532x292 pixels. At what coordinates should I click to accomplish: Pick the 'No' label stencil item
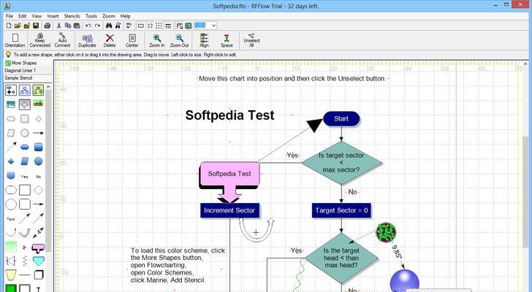pos(38,177)
